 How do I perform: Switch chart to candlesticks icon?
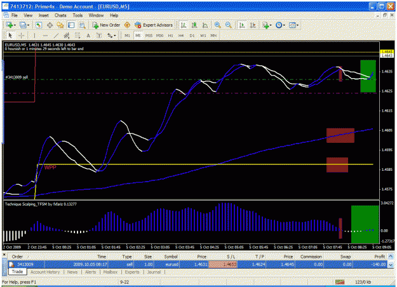(x=194, y=25)
